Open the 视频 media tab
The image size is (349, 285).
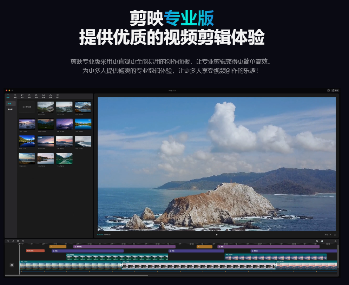coord(8,96)
